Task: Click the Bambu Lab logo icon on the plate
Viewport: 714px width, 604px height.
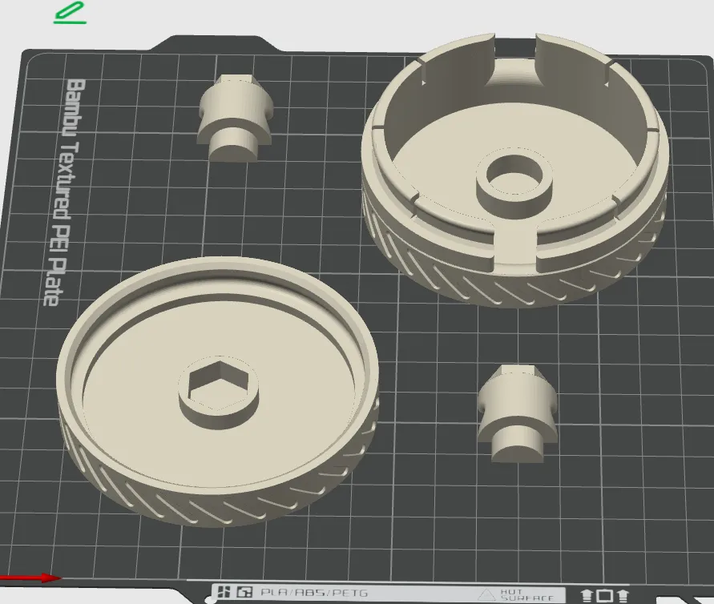Action: pos(223,590)
